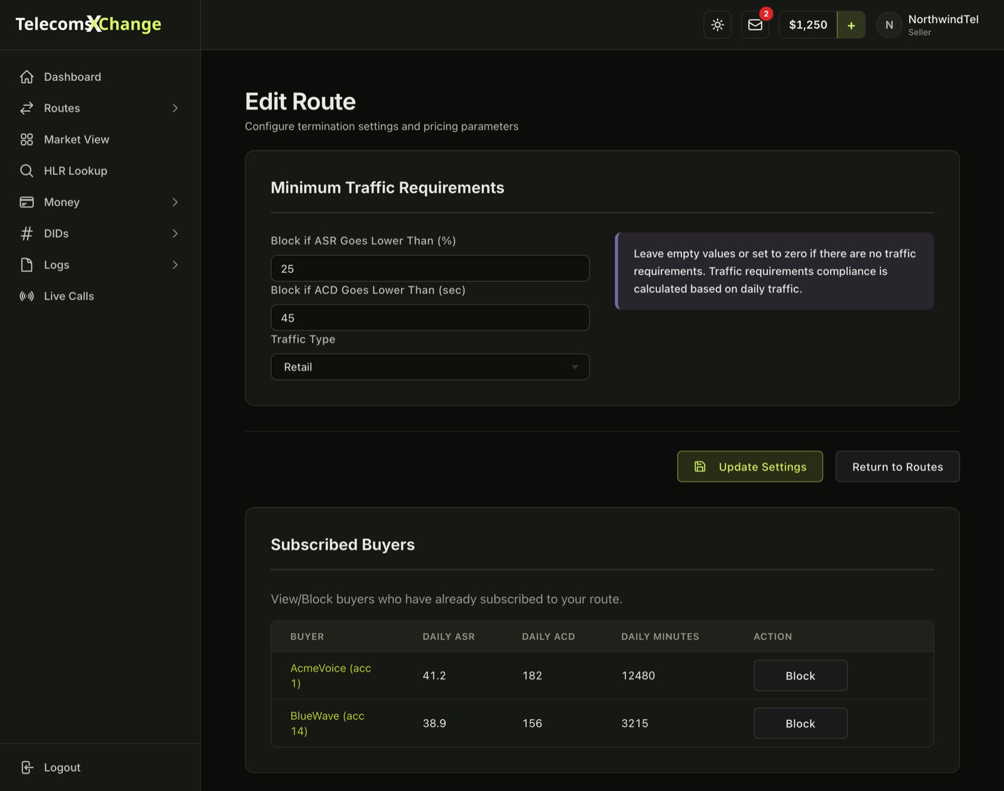Click the DIDs hash icon

26,233
